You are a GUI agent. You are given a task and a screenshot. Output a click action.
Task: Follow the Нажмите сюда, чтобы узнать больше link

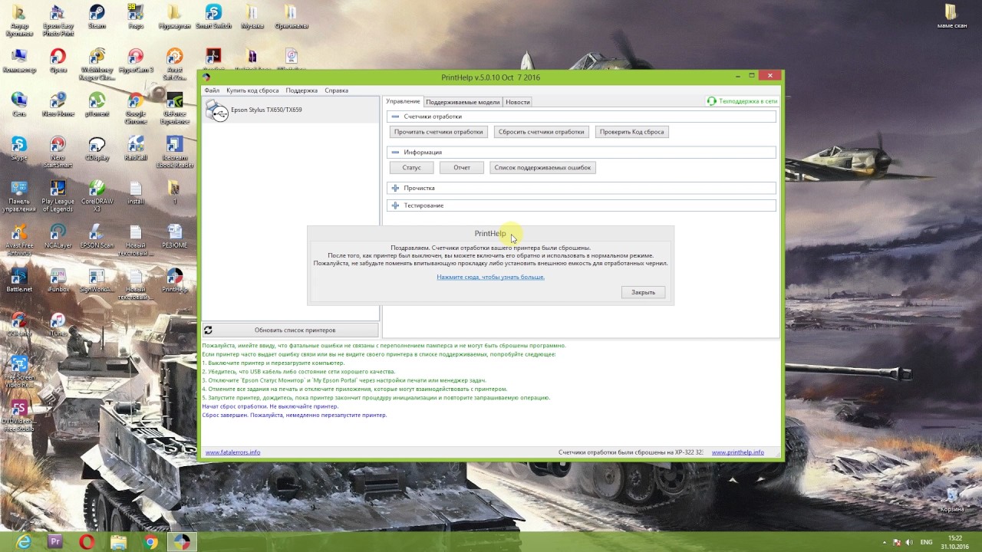(491, 277)
